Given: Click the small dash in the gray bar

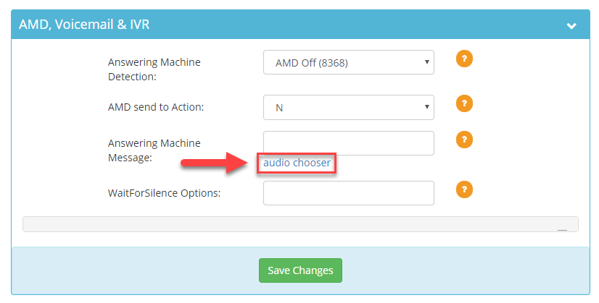Looking at the screenshot, I should 562,230.
